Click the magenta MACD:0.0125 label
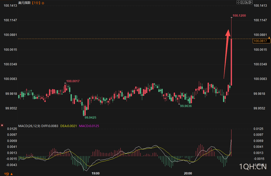271x176 pixels. pyautogui.click(x=89, y=126)
